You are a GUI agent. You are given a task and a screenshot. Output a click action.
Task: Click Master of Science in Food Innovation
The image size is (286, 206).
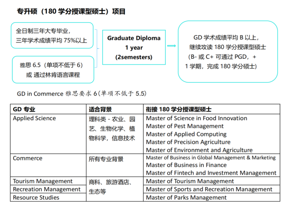(197, 118)
